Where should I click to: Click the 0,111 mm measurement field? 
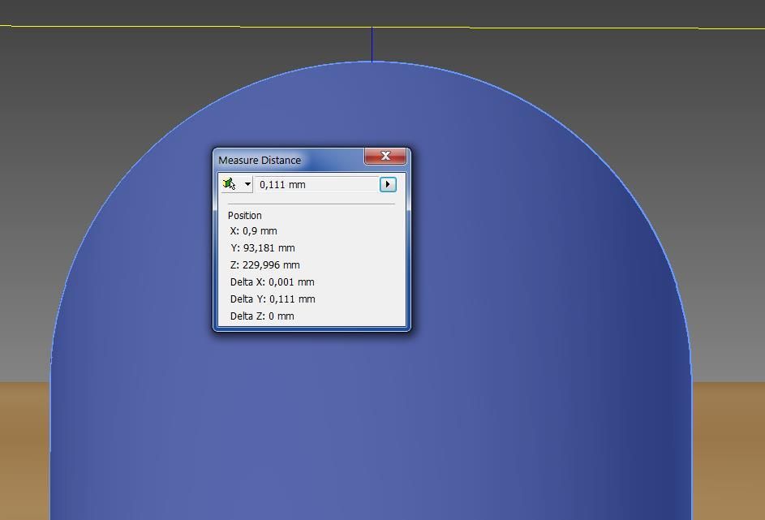coord(316,184)
